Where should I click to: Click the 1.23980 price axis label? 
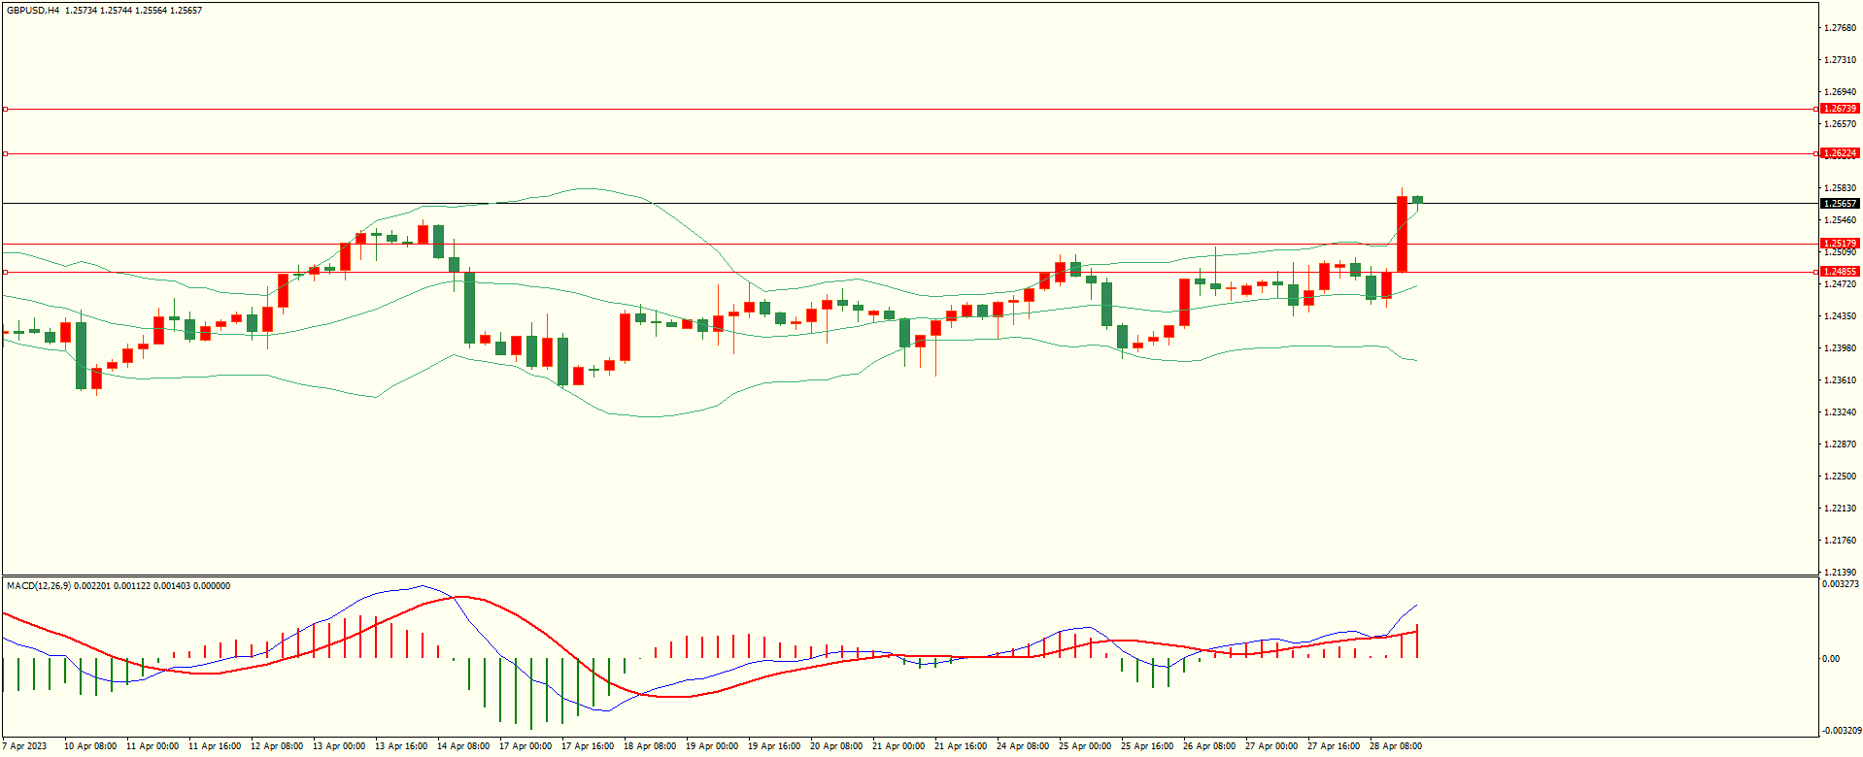pos(1841,348)
